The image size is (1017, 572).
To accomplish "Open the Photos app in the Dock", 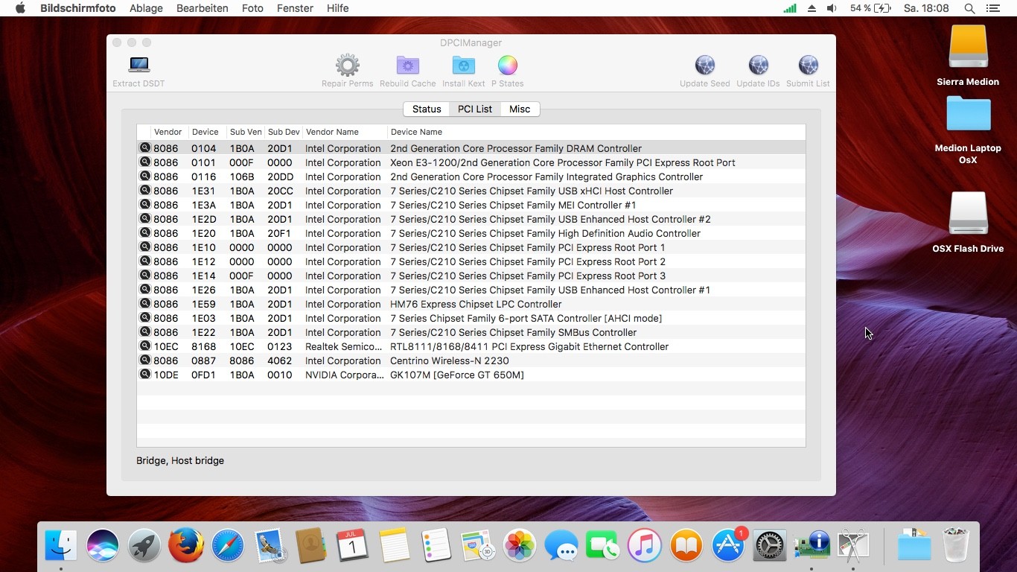I will pyautogui.click(x=520, y=545).
